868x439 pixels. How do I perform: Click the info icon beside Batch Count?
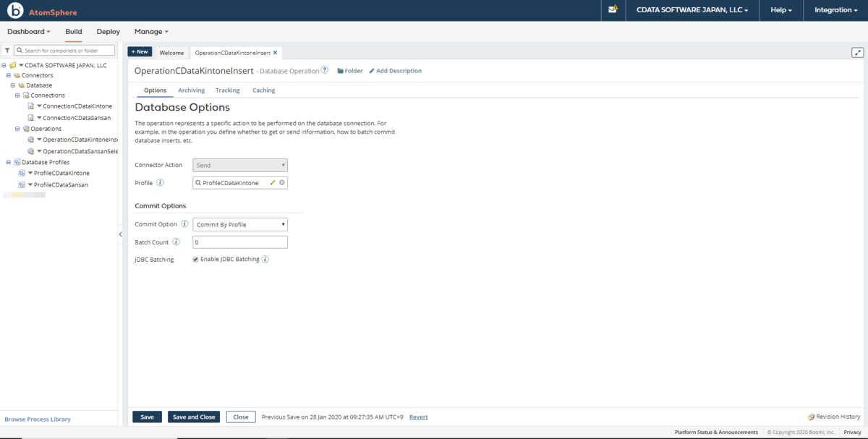[176, 242]
